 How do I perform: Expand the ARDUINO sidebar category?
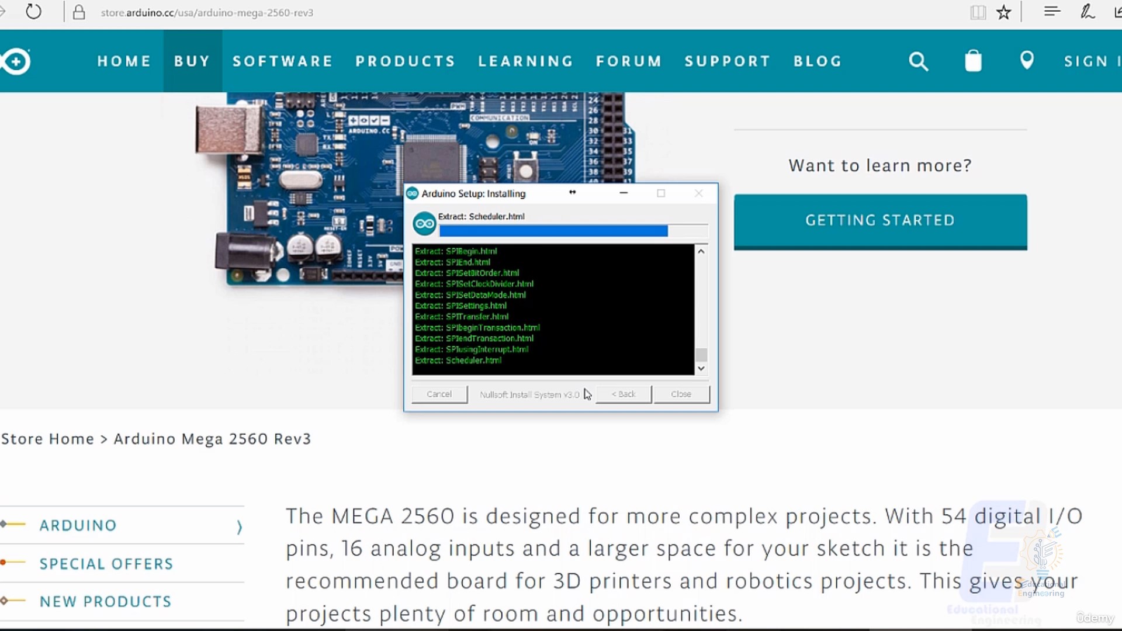pos(122,525)
